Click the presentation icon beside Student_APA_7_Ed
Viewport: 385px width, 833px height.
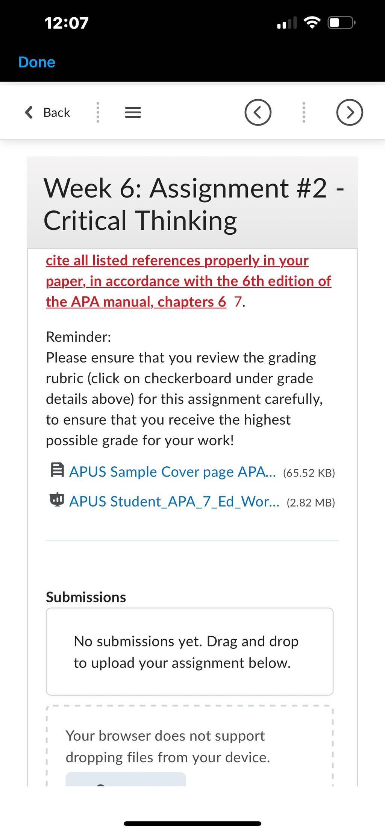point(57,499)
